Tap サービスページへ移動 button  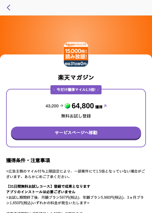pyautogui.click(x=76, y=133)
